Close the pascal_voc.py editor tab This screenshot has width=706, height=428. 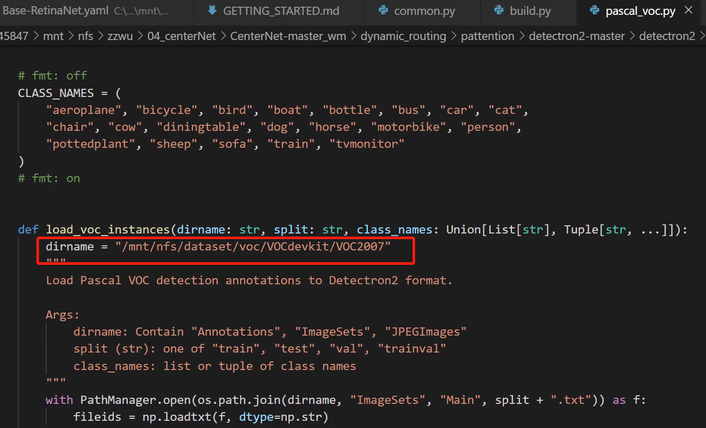pyautogui.click(x=689, y=11)
